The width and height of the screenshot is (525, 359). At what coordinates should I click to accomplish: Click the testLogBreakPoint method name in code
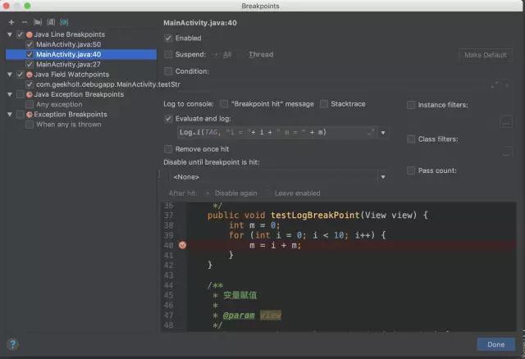315,215
